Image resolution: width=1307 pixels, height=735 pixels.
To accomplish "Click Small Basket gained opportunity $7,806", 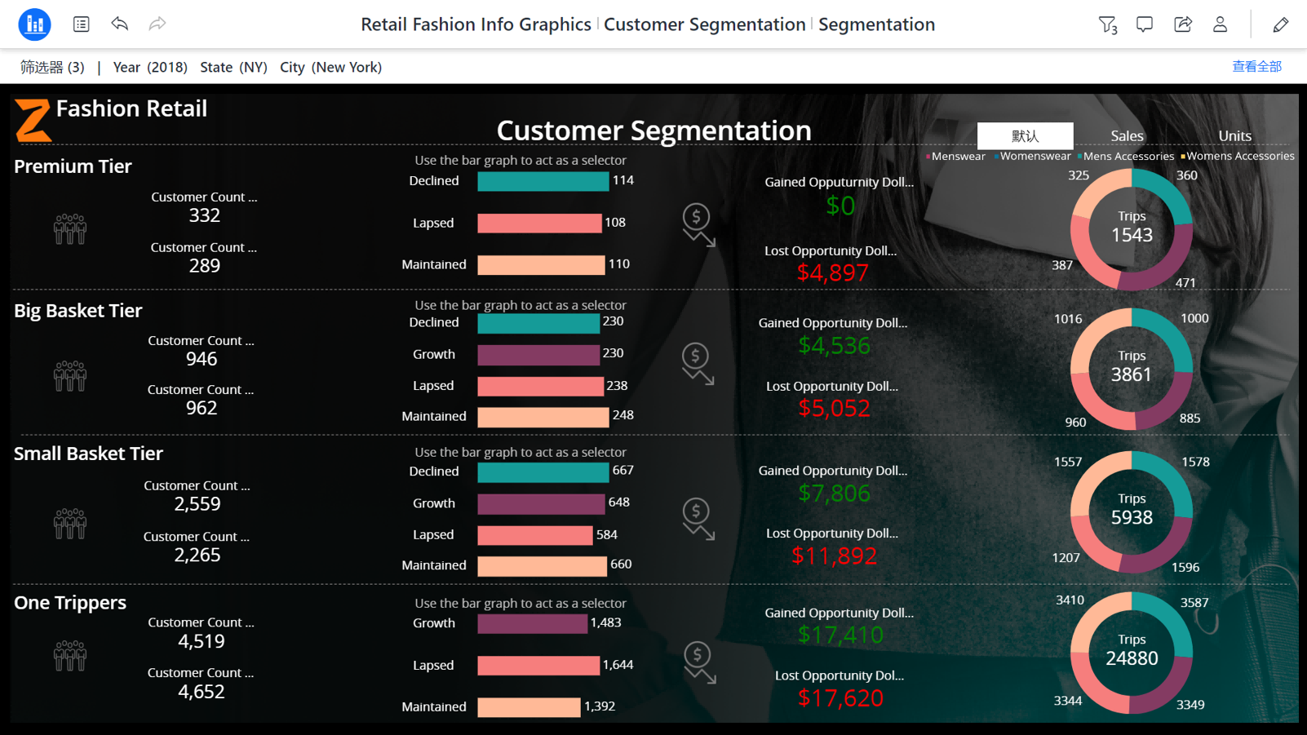I will 835,494.
